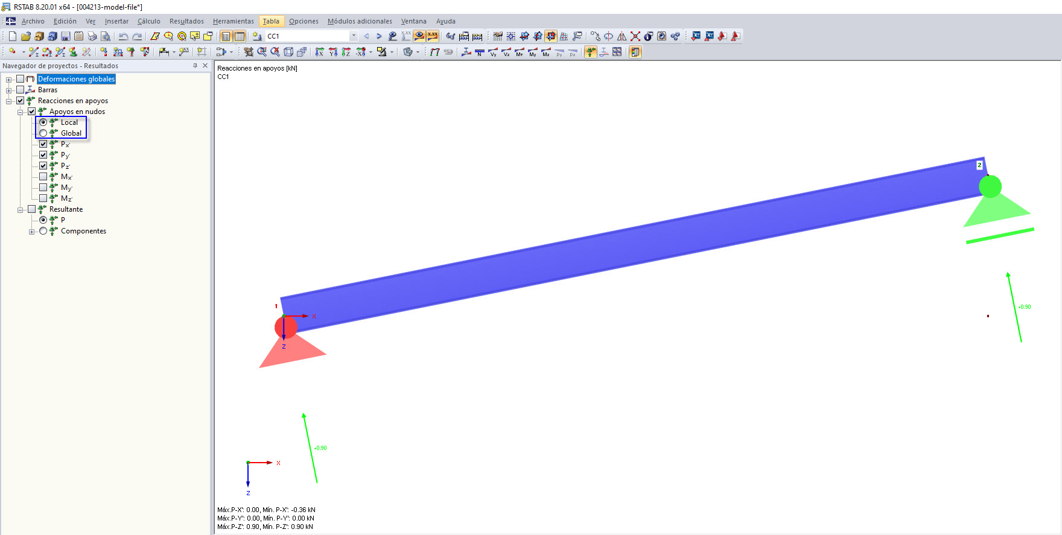The height and width of the screenshot is (535, 1062).
Task: Go to the next load case arrow
Action: tap(379, 36)
